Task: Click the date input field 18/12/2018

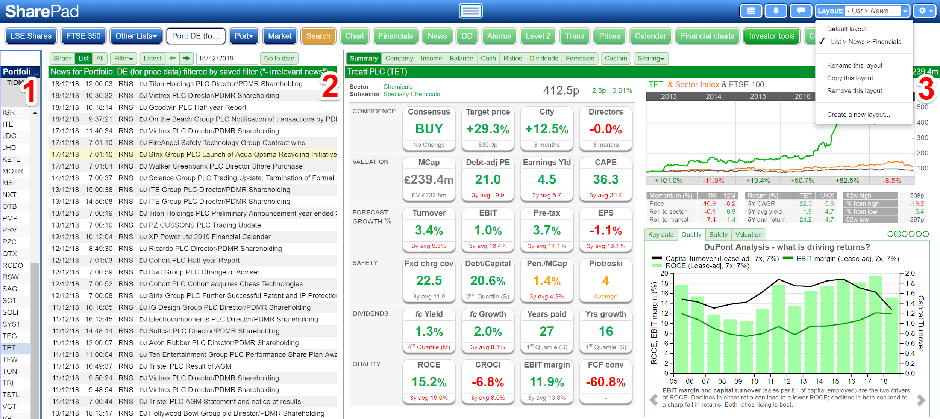Action: (x=227, y=58)
